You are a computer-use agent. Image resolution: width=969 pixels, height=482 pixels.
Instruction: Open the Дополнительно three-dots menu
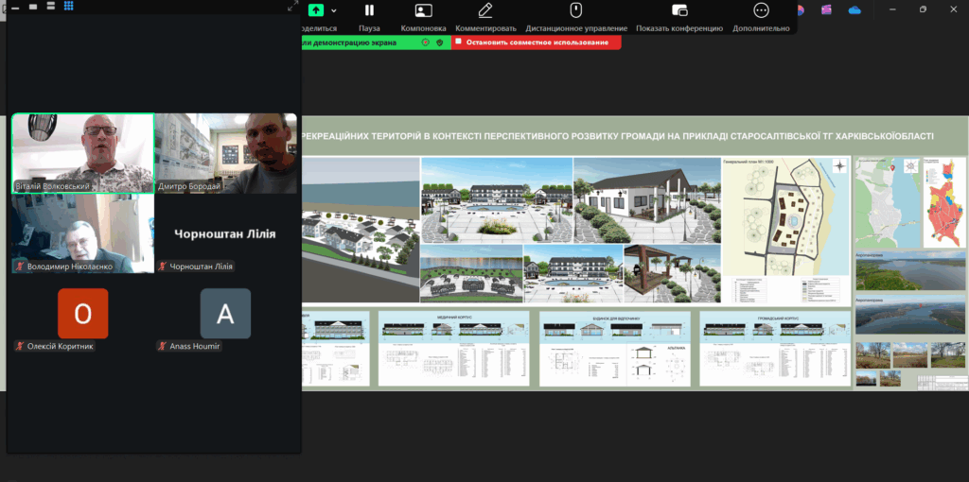(761, 10)
